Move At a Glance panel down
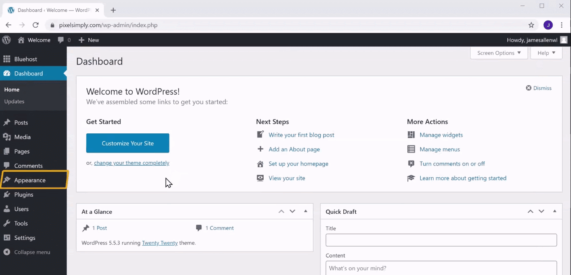 (x=292, y=211)
